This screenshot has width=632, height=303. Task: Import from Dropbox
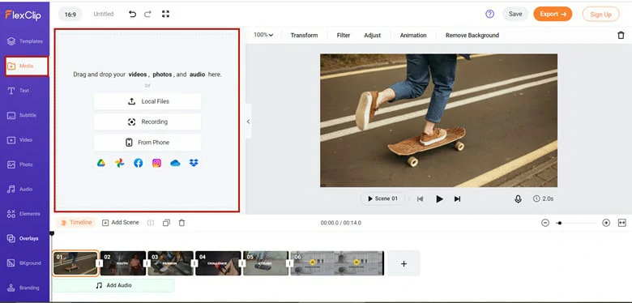(194, 163)
